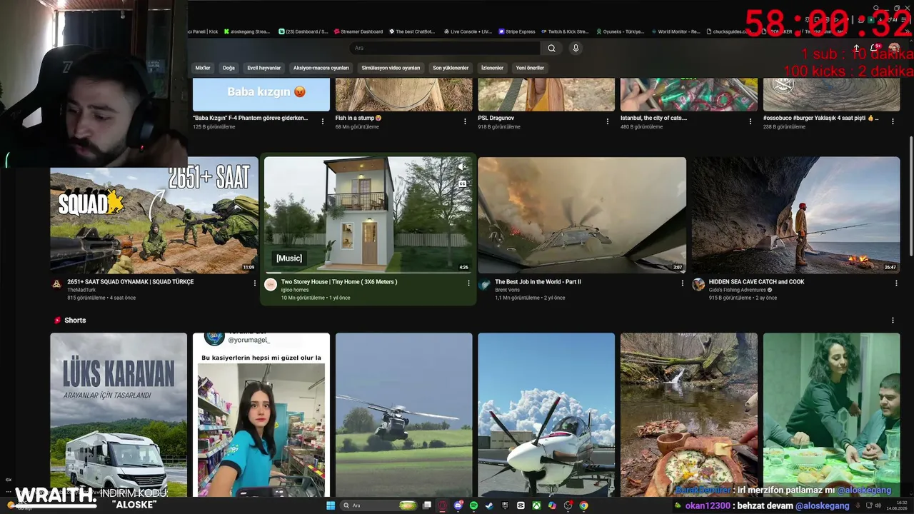Open options for "Istanbul, the city of cats"
This screenshot has height=514, width=914.
pos(750,121)
